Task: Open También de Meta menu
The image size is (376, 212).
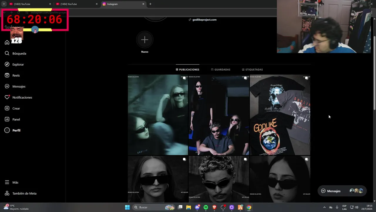Action: click(x=21, y=193)
